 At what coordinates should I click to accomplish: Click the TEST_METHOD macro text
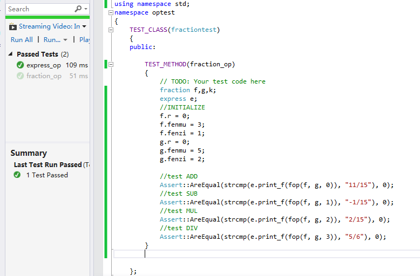166,64
